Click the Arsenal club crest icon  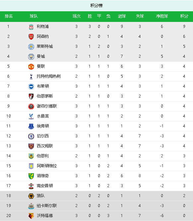click(x=31, y=37)
